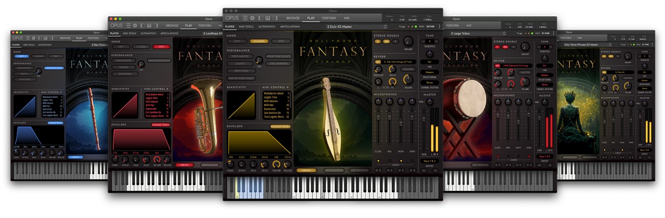Image resolution: width=665 pixels, height=218 pixels.
Task: Toggle Reverb ON switch in Strings window
Action: (378, 62)
